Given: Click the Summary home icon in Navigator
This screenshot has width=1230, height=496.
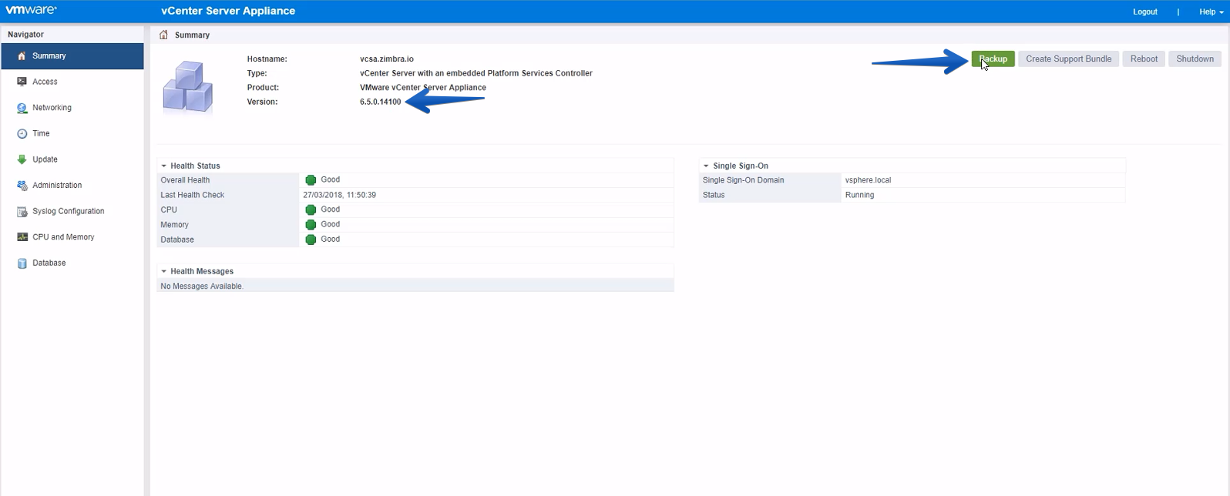Looking at the screenshot, I should click(22, 55).
